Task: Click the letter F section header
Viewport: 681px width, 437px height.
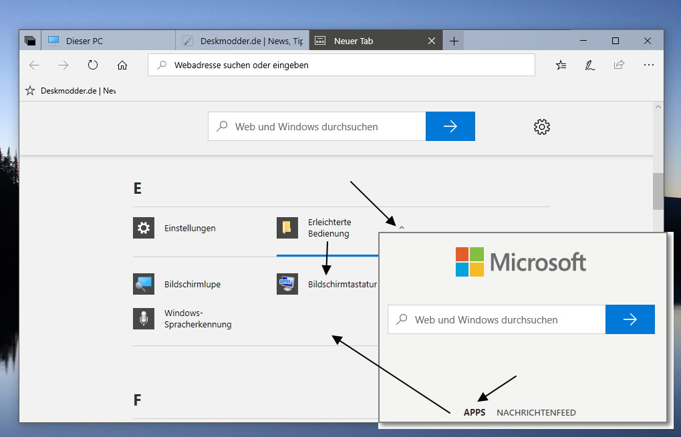Action: pos(137,400)
